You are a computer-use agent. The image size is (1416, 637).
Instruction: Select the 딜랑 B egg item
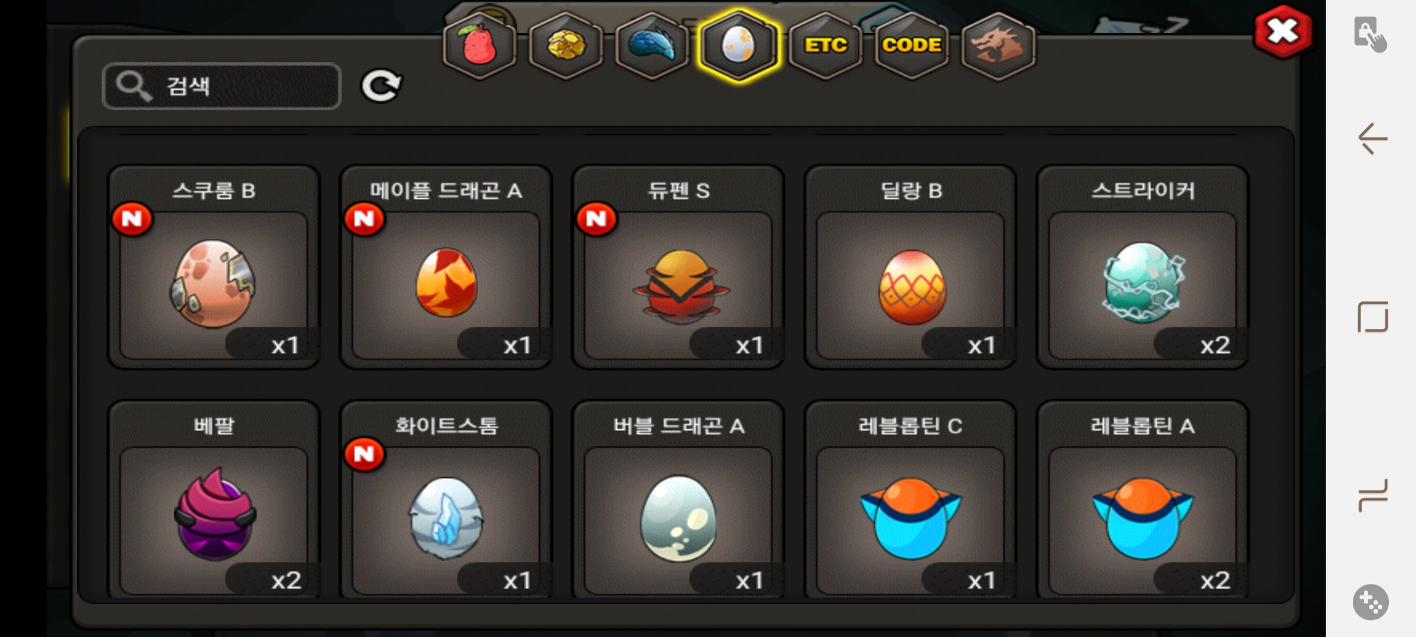point(910,267)
